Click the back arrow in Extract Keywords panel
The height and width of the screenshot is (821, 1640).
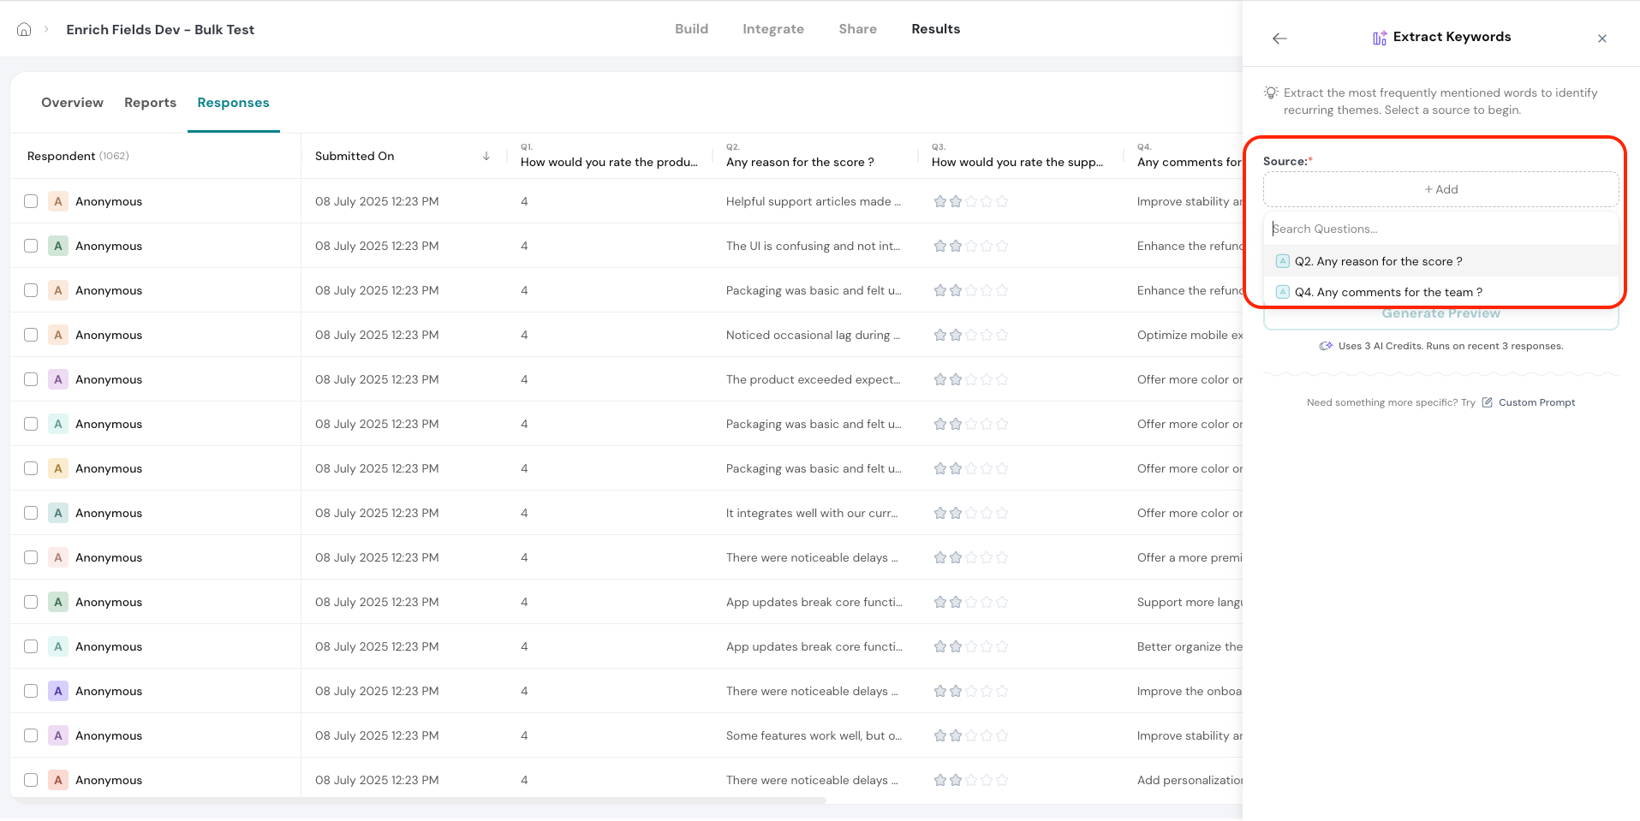pos(1279,39)
